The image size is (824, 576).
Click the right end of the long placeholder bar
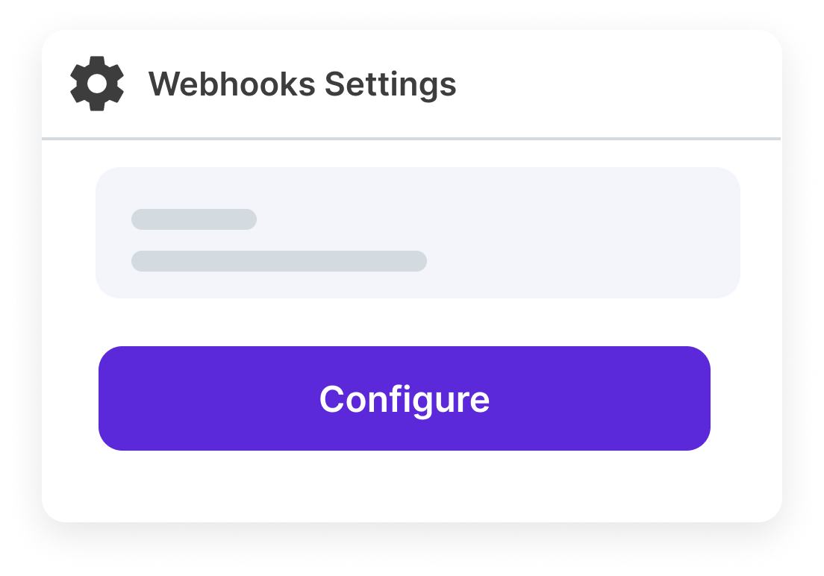[419, 261]
